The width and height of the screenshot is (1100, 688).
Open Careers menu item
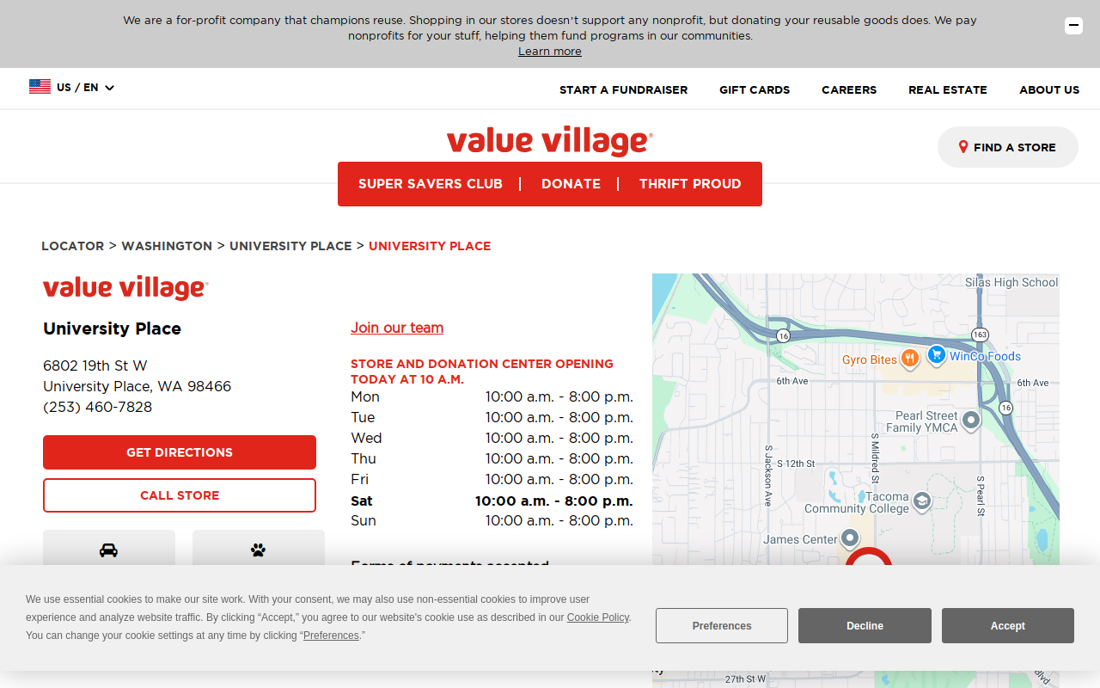849,89
